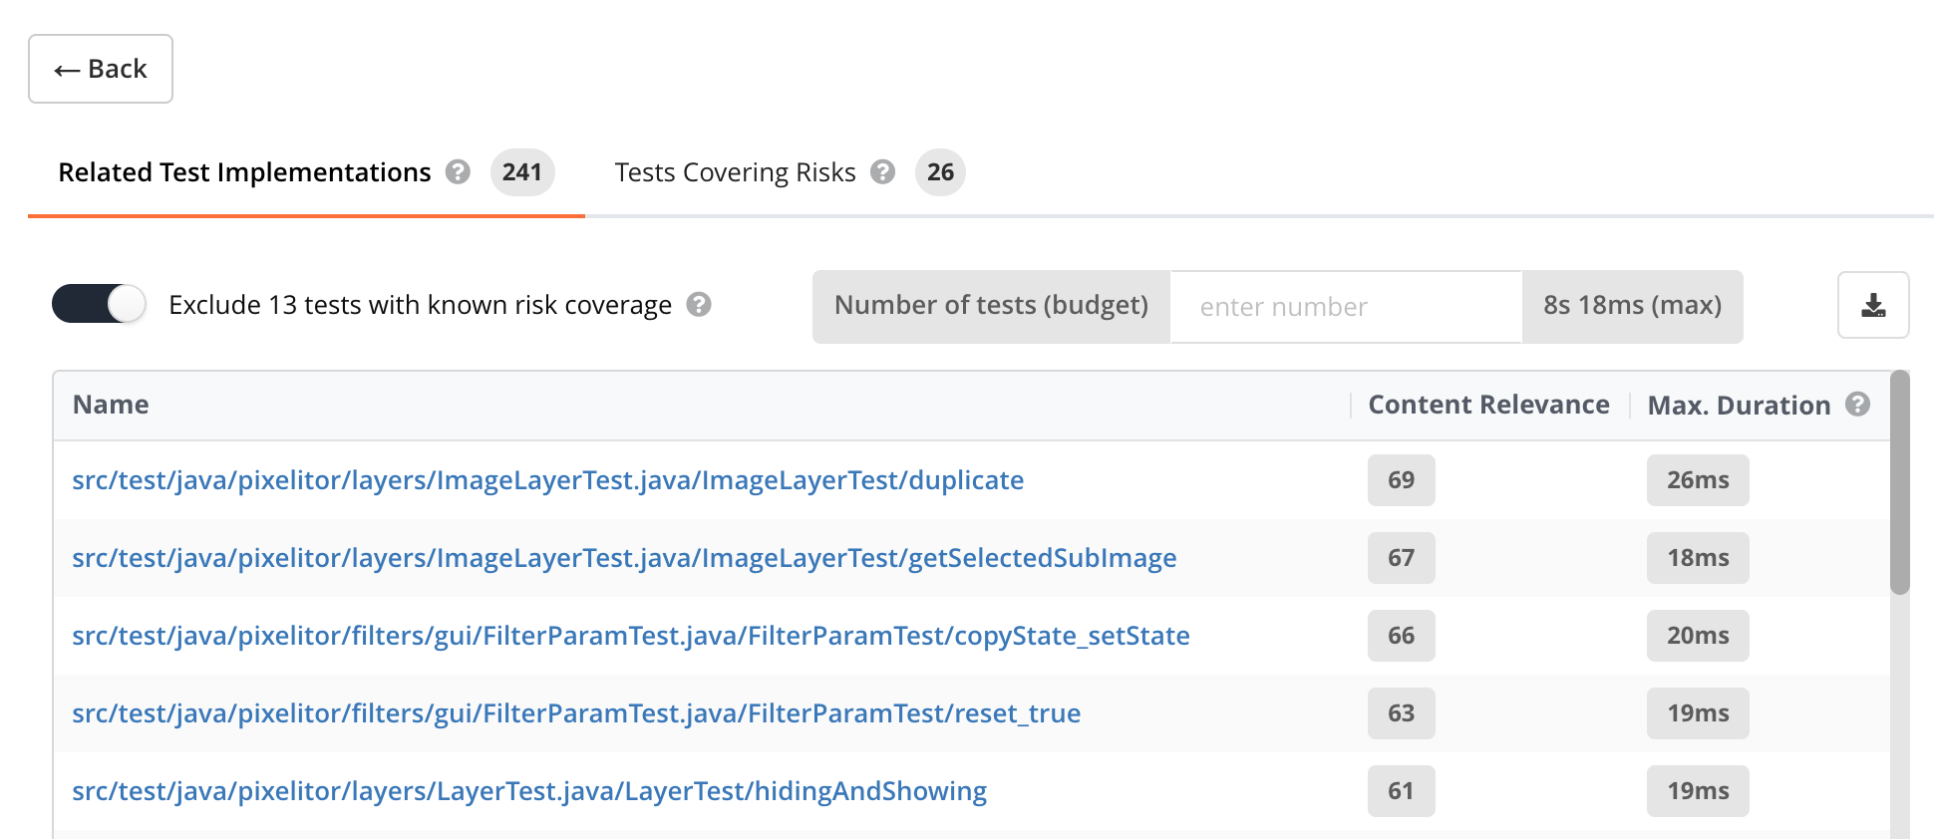Click relevance value 66 in copyState_setState row
1936x839 pixels.
click(x=1402, y=636)
